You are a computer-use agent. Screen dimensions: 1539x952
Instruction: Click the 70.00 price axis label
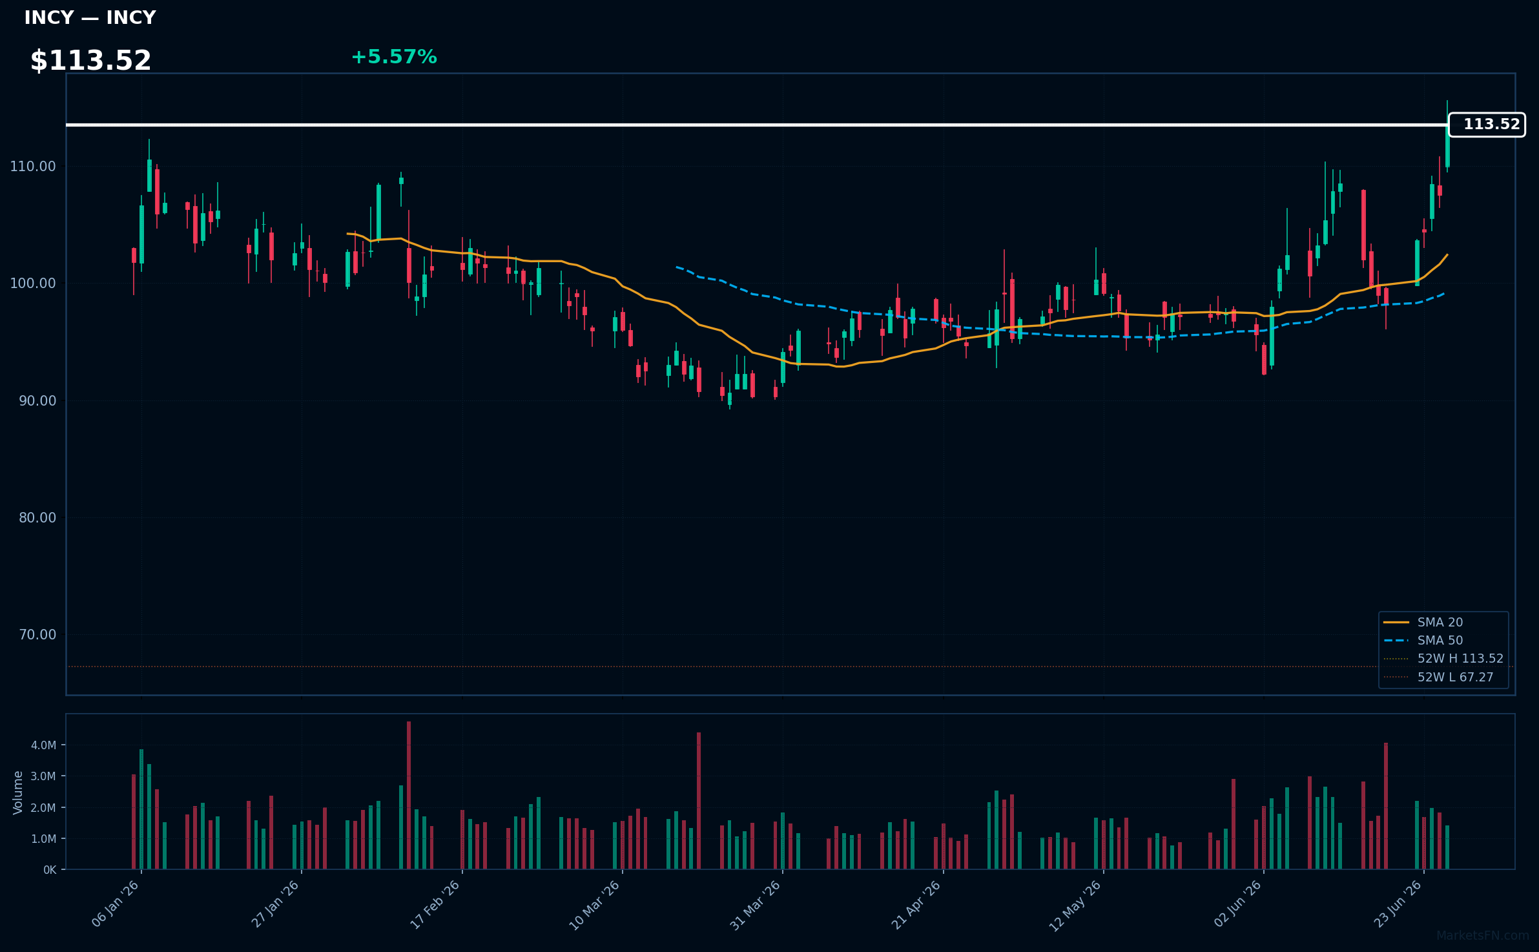coord(37,635)
